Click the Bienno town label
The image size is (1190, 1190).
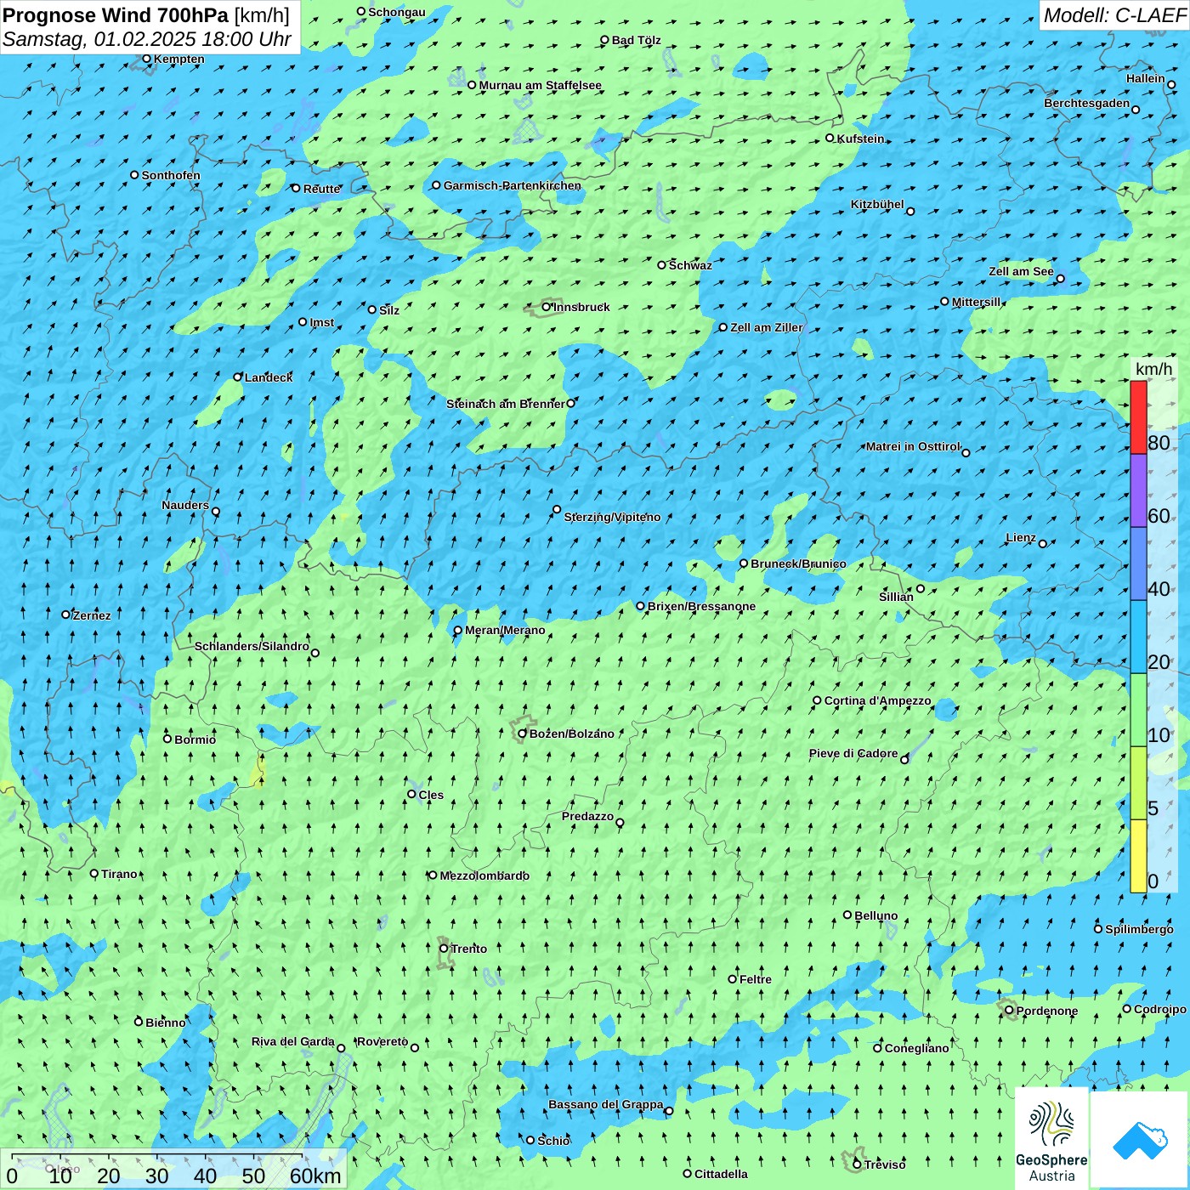(166, 1023)
